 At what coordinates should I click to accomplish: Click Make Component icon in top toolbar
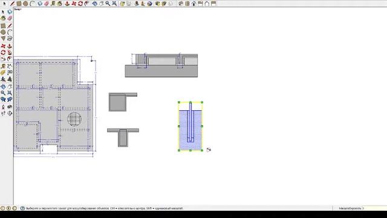[40, 4]
